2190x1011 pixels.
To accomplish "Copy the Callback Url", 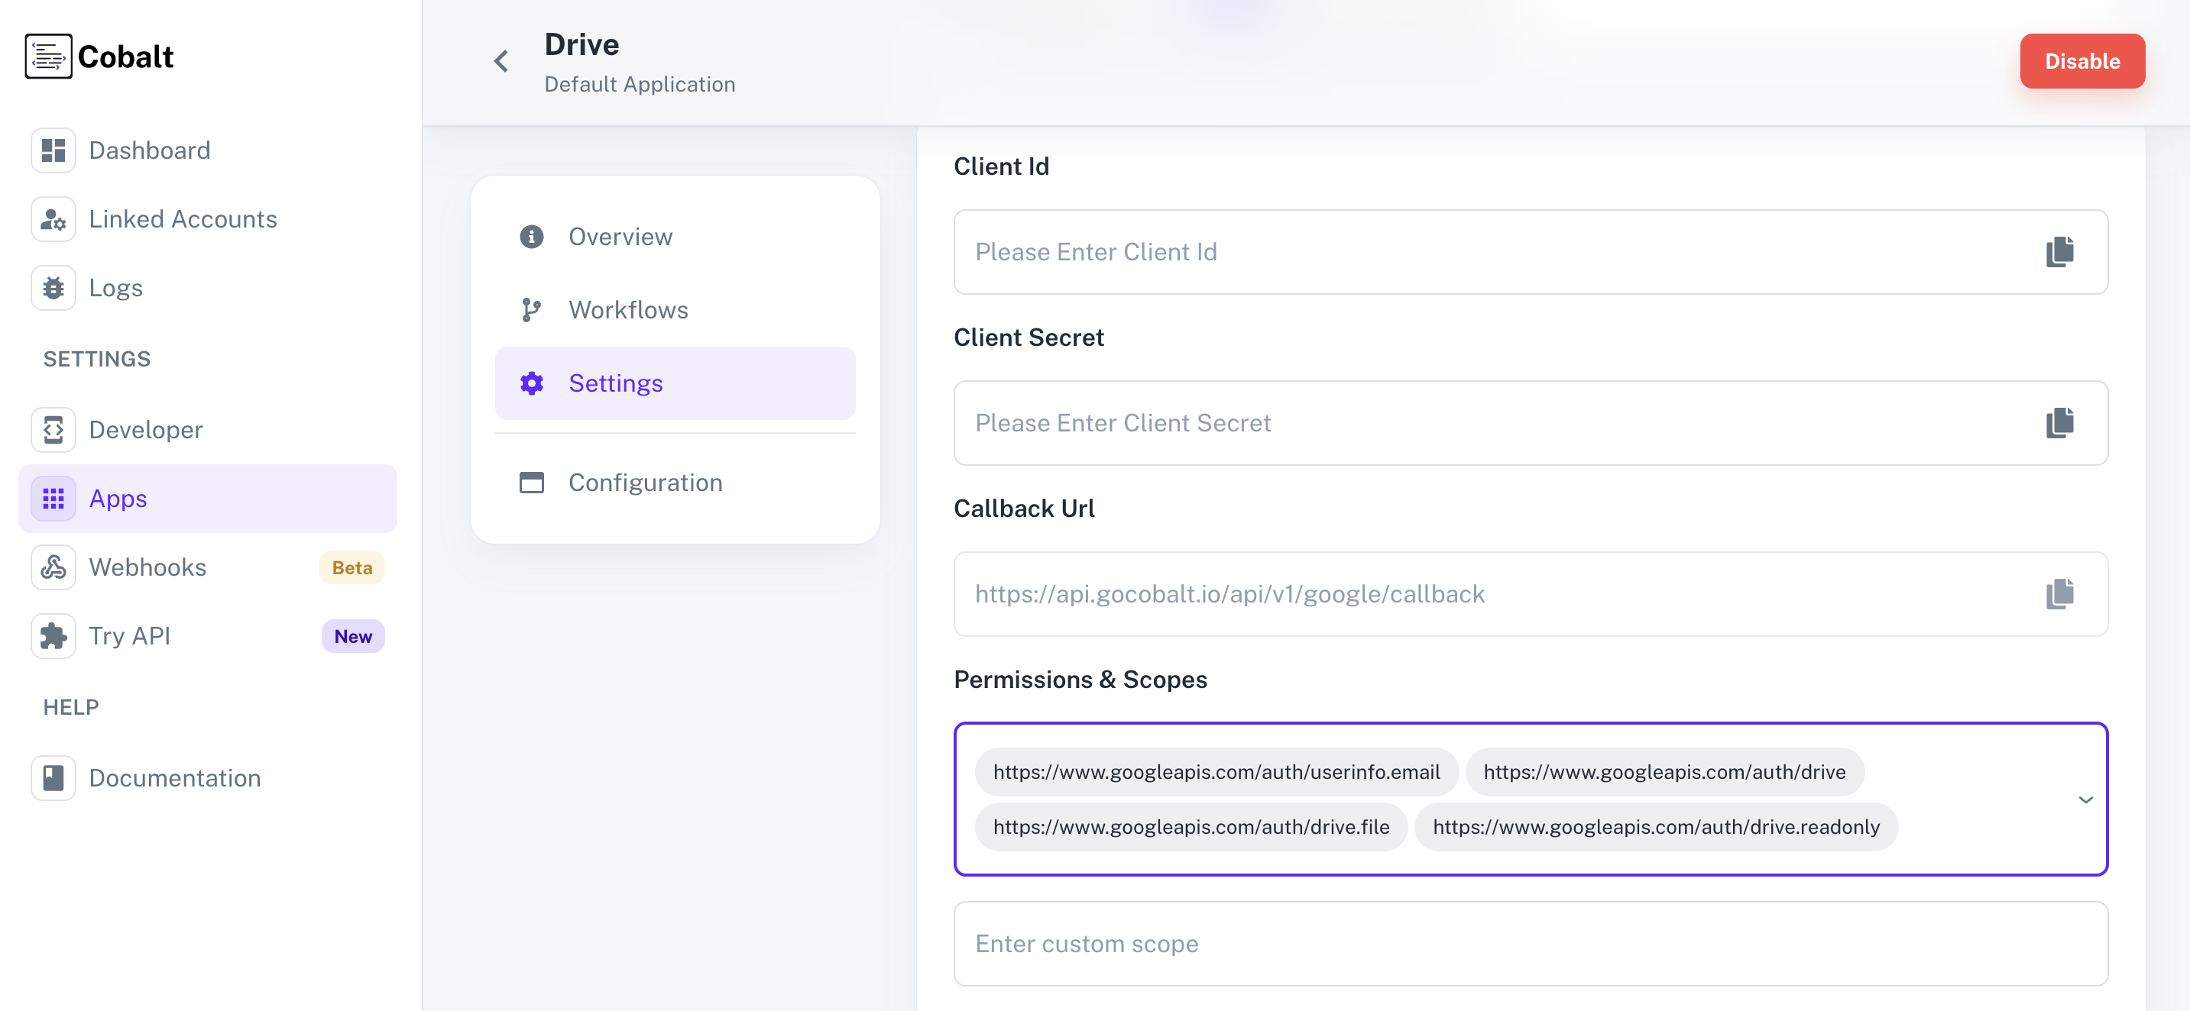I will pyautogui.click(x=2061, y=593).
